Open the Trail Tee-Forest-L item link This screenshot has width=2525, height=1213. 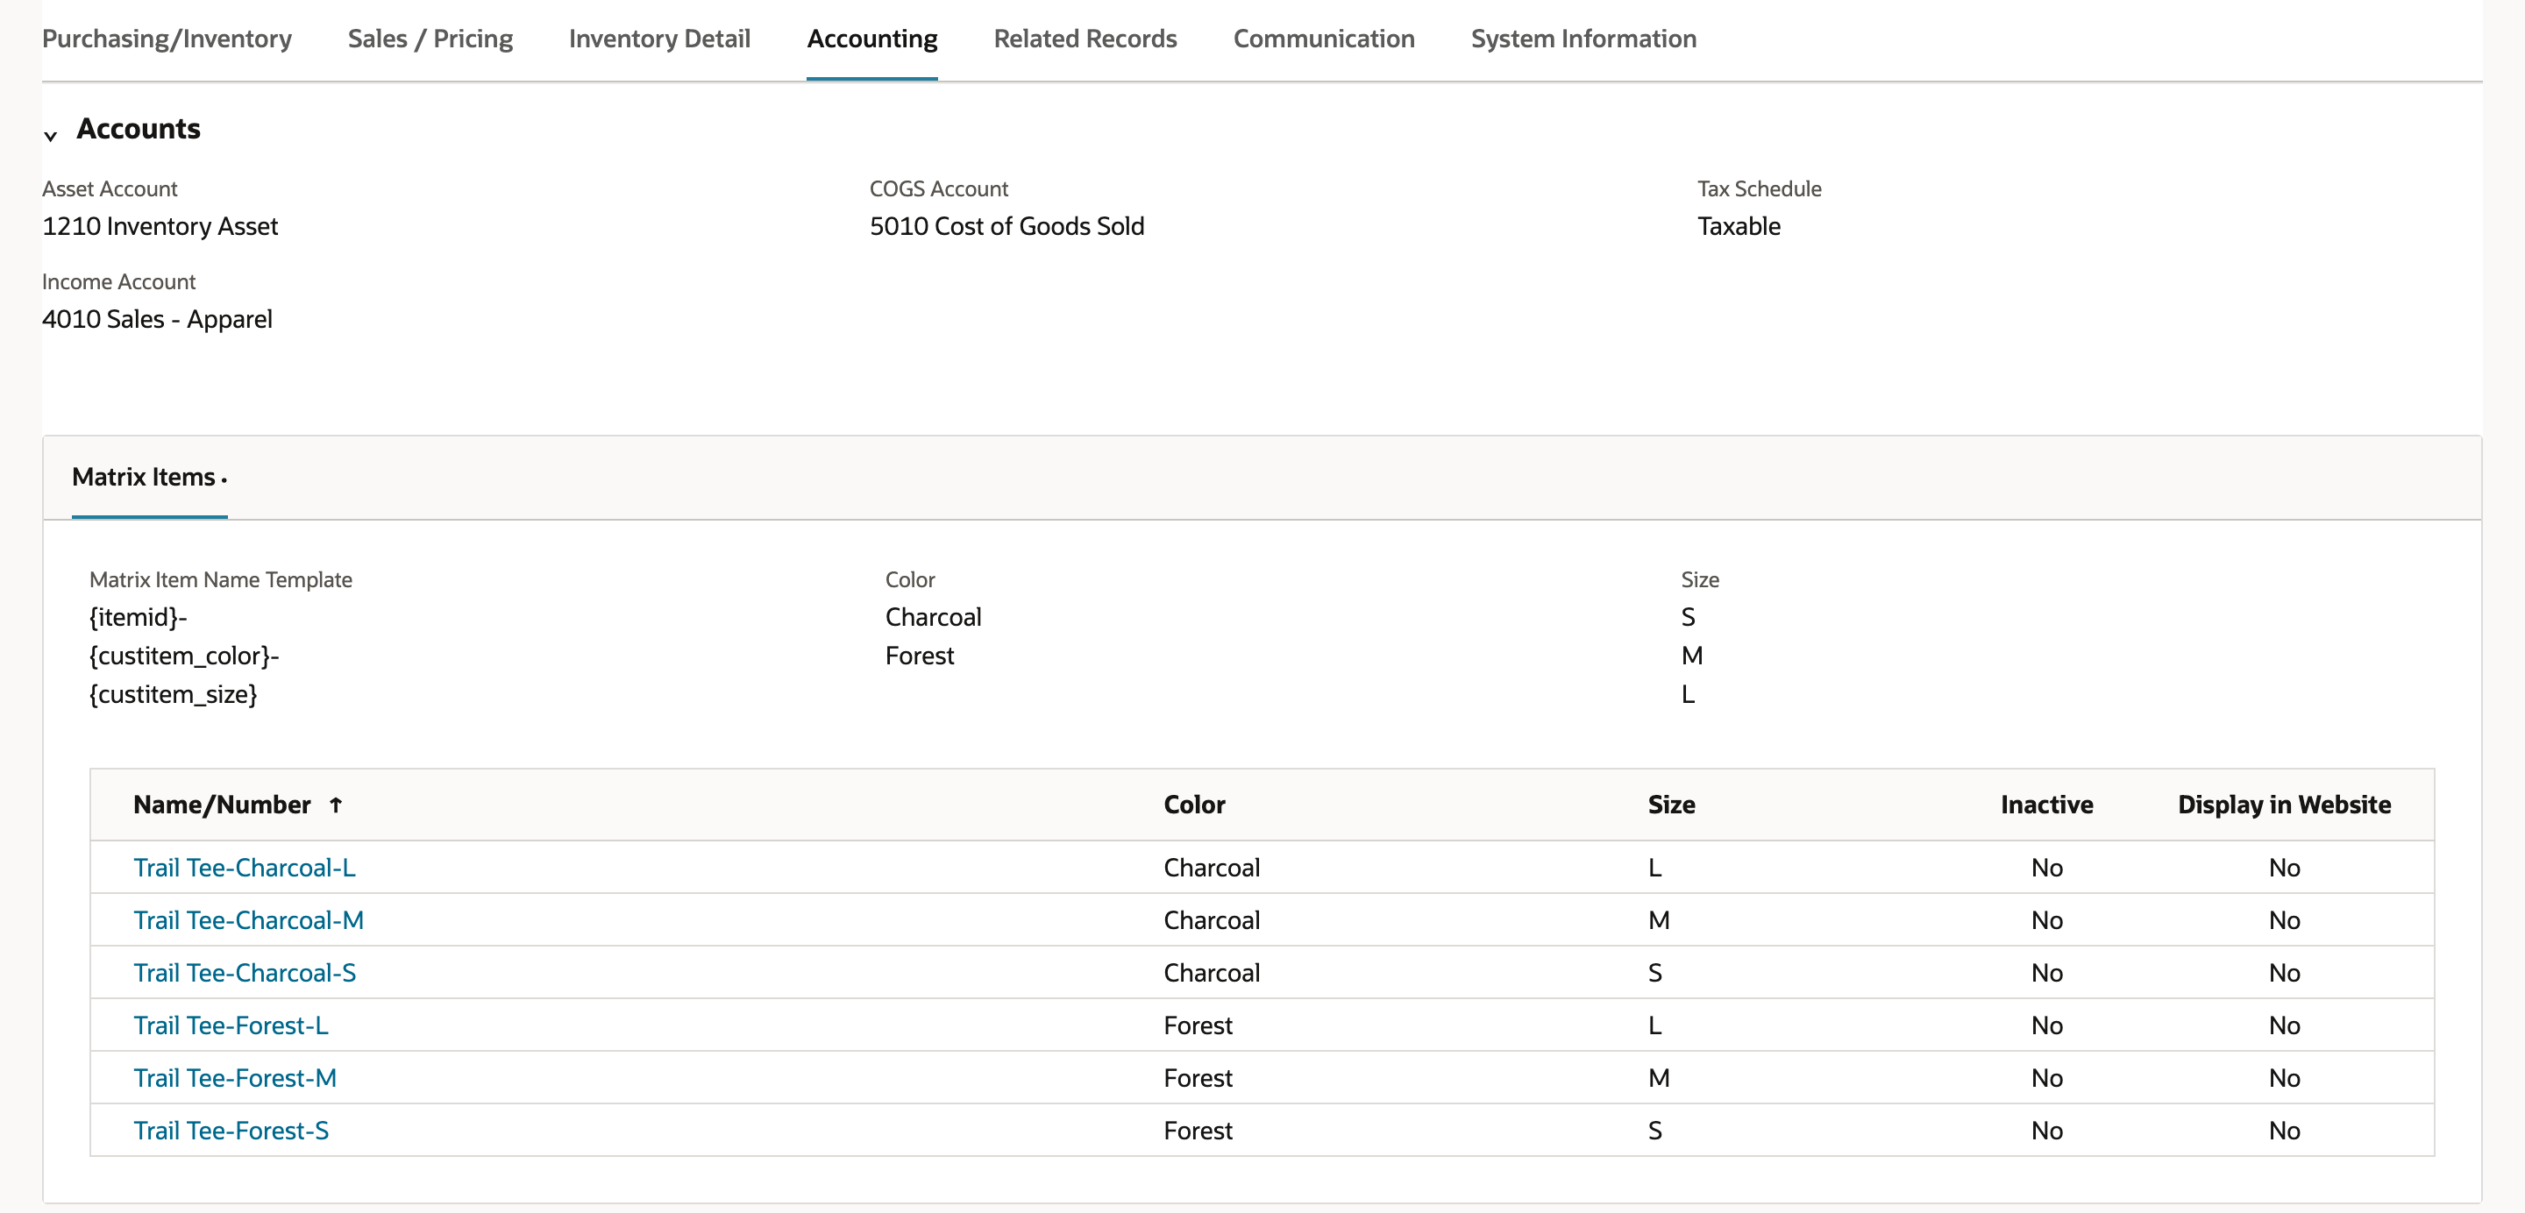coord(231,1025)
